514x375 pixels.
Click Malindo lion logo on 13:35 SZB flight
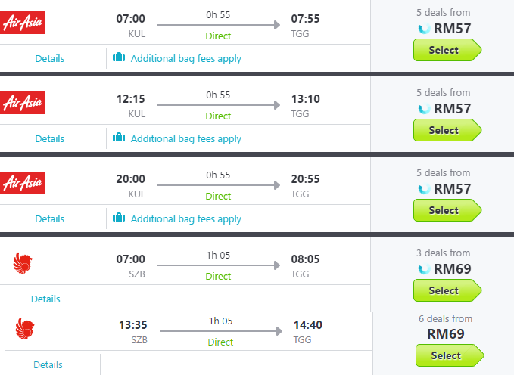pos(26,329)
